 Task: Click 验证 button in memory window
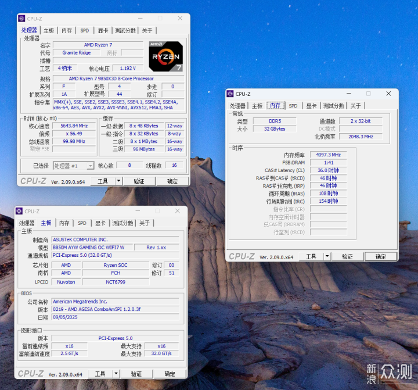coord(347,256)
